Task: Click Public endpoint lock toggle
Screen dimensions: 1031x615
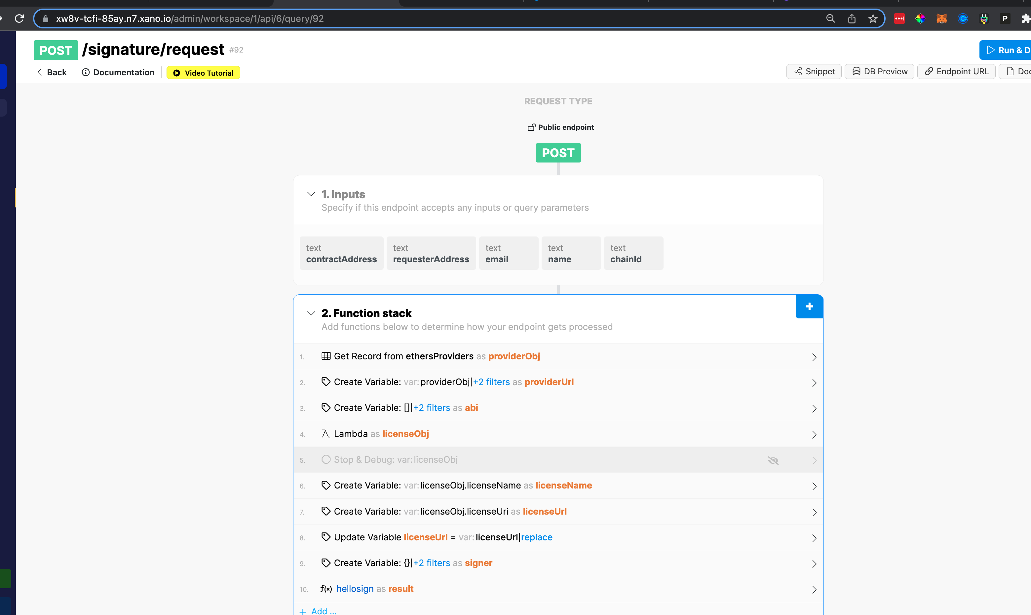Action: 531,127
